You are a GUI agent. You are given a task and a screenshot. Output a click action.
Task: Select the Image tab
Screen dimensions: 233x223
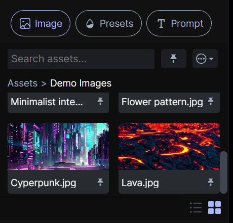click(x=41, y=23)
